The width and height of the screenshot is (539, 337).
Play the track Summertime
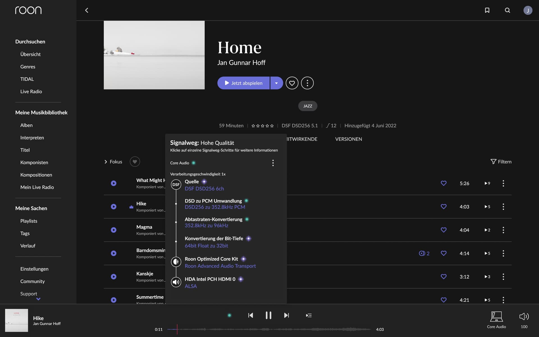point(113,300)
